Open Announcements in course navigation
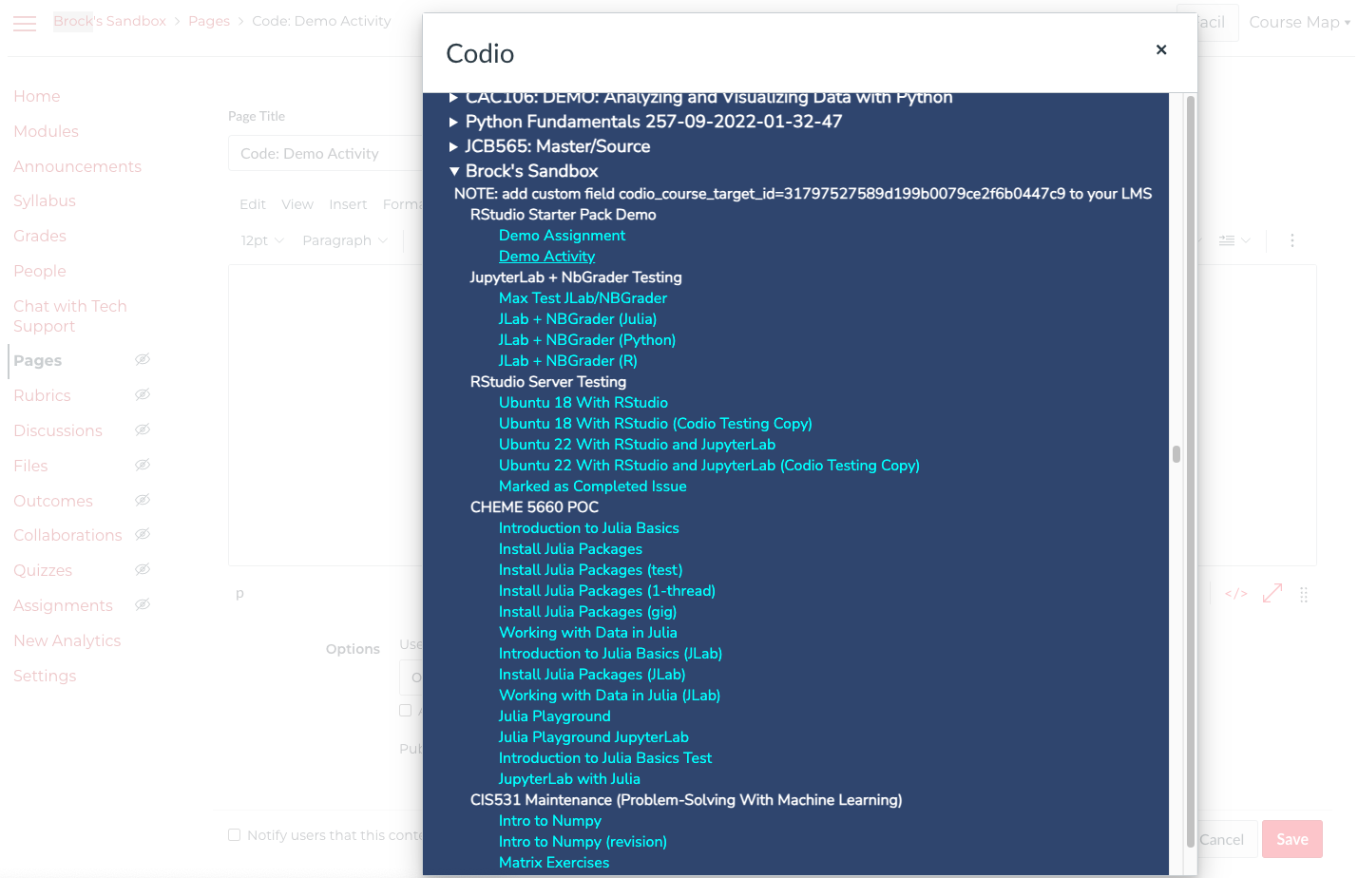This screenshot has height=878, width=1358. click(77, 166)
